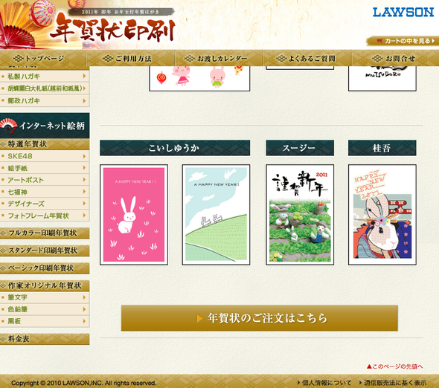The image size is (439, 388).
Task: Select green hill rabbits card thumbnail
Action: tap(216, 215)
